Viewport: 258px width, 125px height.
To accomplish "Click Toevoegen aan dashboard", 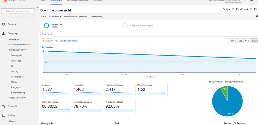I will point(76,17).
